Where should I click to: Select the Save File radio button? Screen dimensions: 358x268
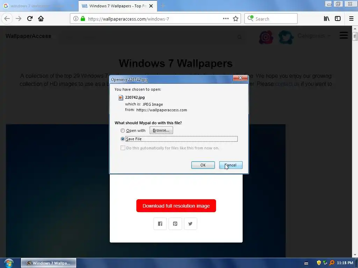coord(123,139)
